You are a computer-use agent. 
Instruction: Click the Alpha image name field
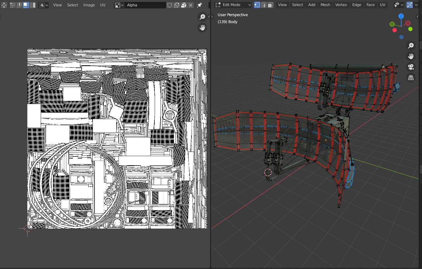click(145, 5)
